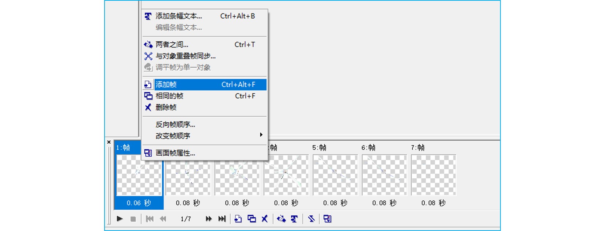Click the reverse frame order toolbar icon
The height and width of the screenshot is (231, 605).
point(311,219)
